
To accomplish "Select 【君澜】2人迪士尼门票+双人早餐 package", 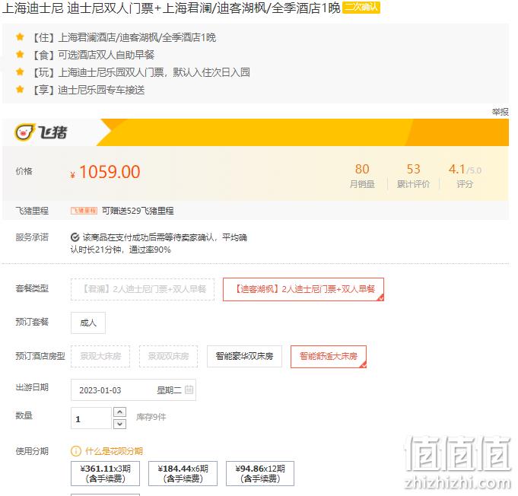I will 142,290.
